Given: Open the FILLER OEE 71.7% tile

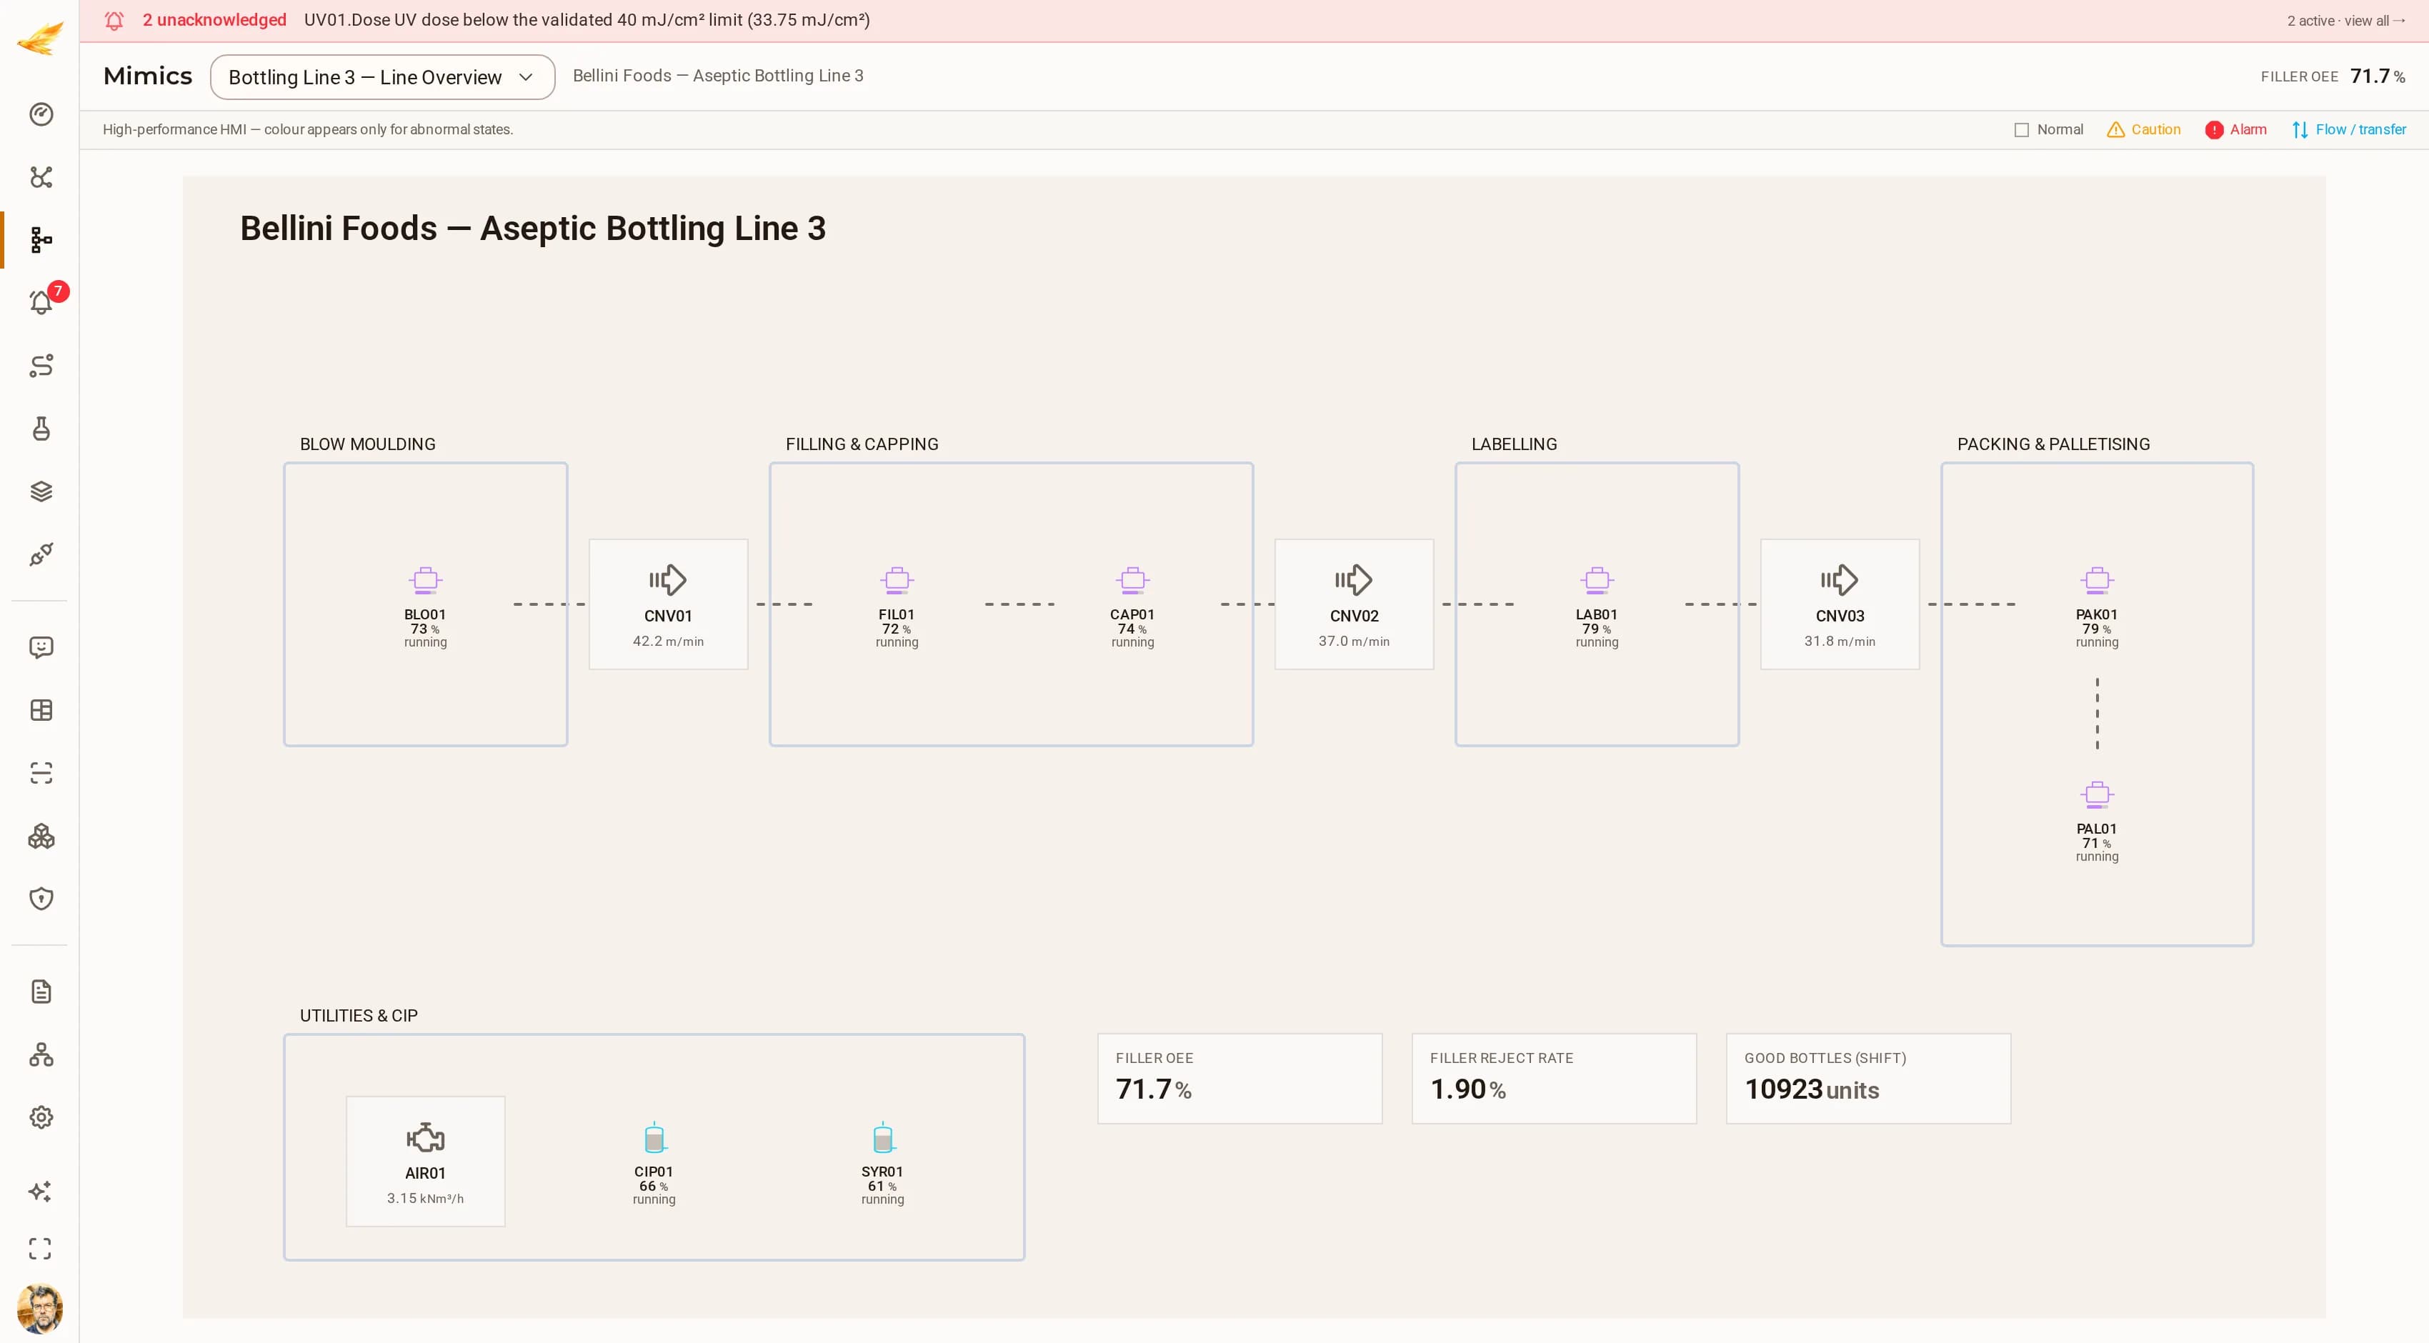Looking at the screenshot, I should [x=1239, y=1079].
